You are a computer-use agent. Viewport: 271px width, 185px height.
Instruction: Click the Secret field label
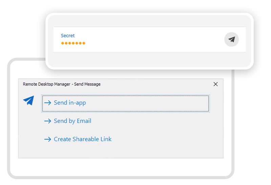tap(68, 35)
